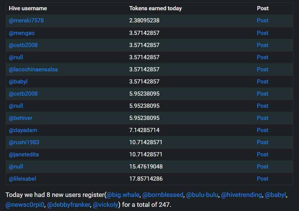Open the @babyl link in the table
The image size is (299, 211).
click(18, 82)
